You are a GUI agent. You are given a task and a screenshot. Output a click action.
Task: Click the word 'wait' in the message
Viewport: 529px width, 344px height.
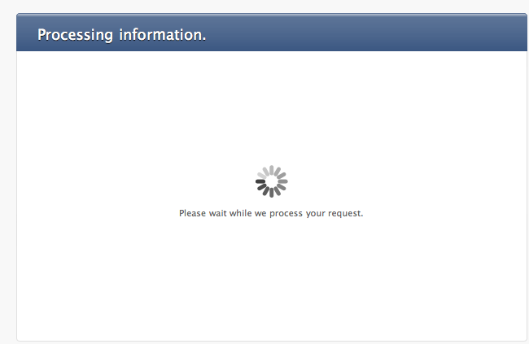coord(217,213)
